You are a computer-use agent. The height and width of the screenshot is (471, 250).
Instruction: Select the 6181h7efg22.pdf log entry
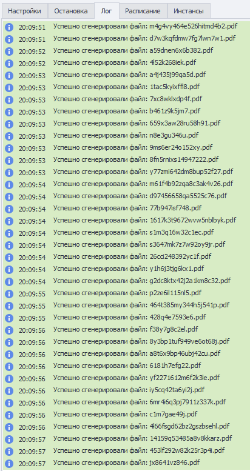tap(125, 367)
